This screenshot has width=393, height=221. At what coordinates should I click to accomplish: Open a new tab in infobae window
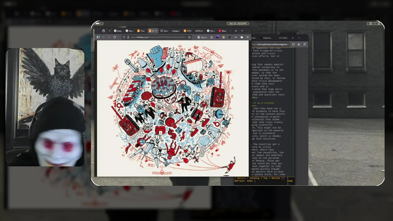point(236,31)
